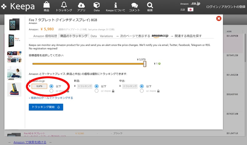
Task: Open Keepa について info icon
Action: tap(115, 6)
